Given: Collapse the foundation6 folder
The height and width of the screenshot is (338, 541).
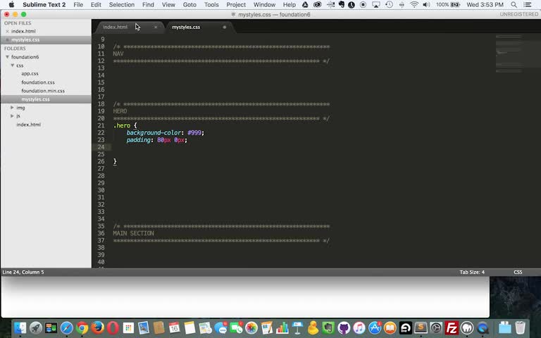Looking at the screenshot, I should point(7,57).
